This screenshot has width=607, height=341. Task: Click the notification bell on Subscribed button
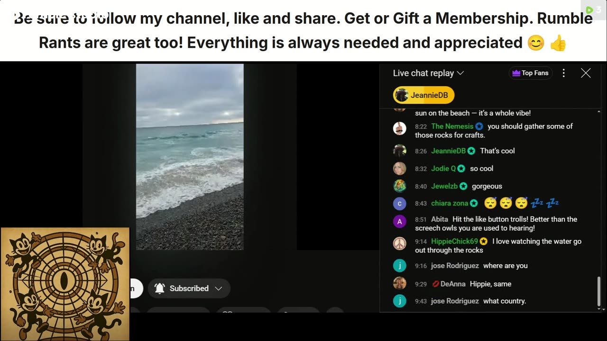coord(160,288)
